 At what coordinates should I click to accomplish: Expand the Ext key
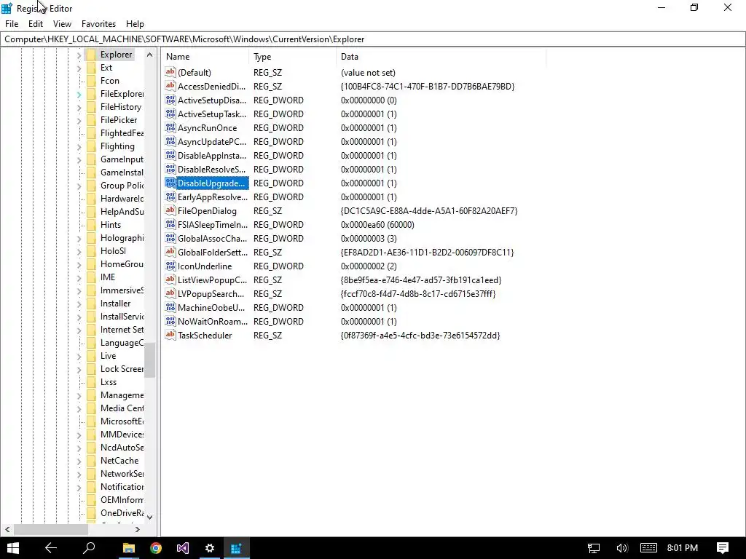tap(79, 68)
